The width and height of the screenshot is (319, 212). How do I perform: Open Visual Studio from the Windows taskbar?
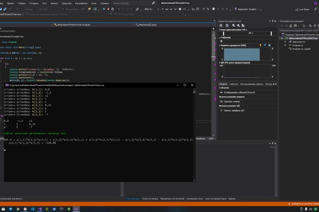(x=39, y=208)
